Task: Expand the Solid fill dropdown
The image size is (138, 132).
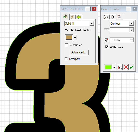Action: pos(92,24)
